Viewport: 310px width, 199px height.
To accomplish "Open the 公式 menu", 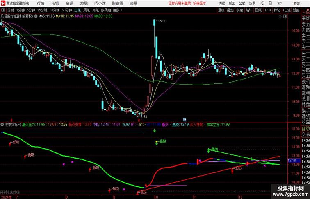I will coord(242,3).
